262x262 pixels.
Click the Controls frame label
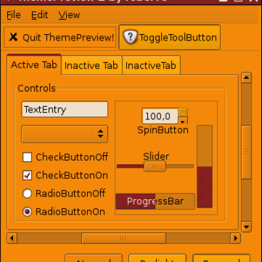click(37, 88)
